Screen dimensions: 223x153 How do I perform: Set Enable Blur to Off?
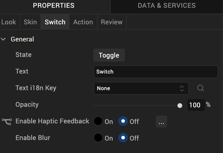pyautogui.click(x=123, y=138)
